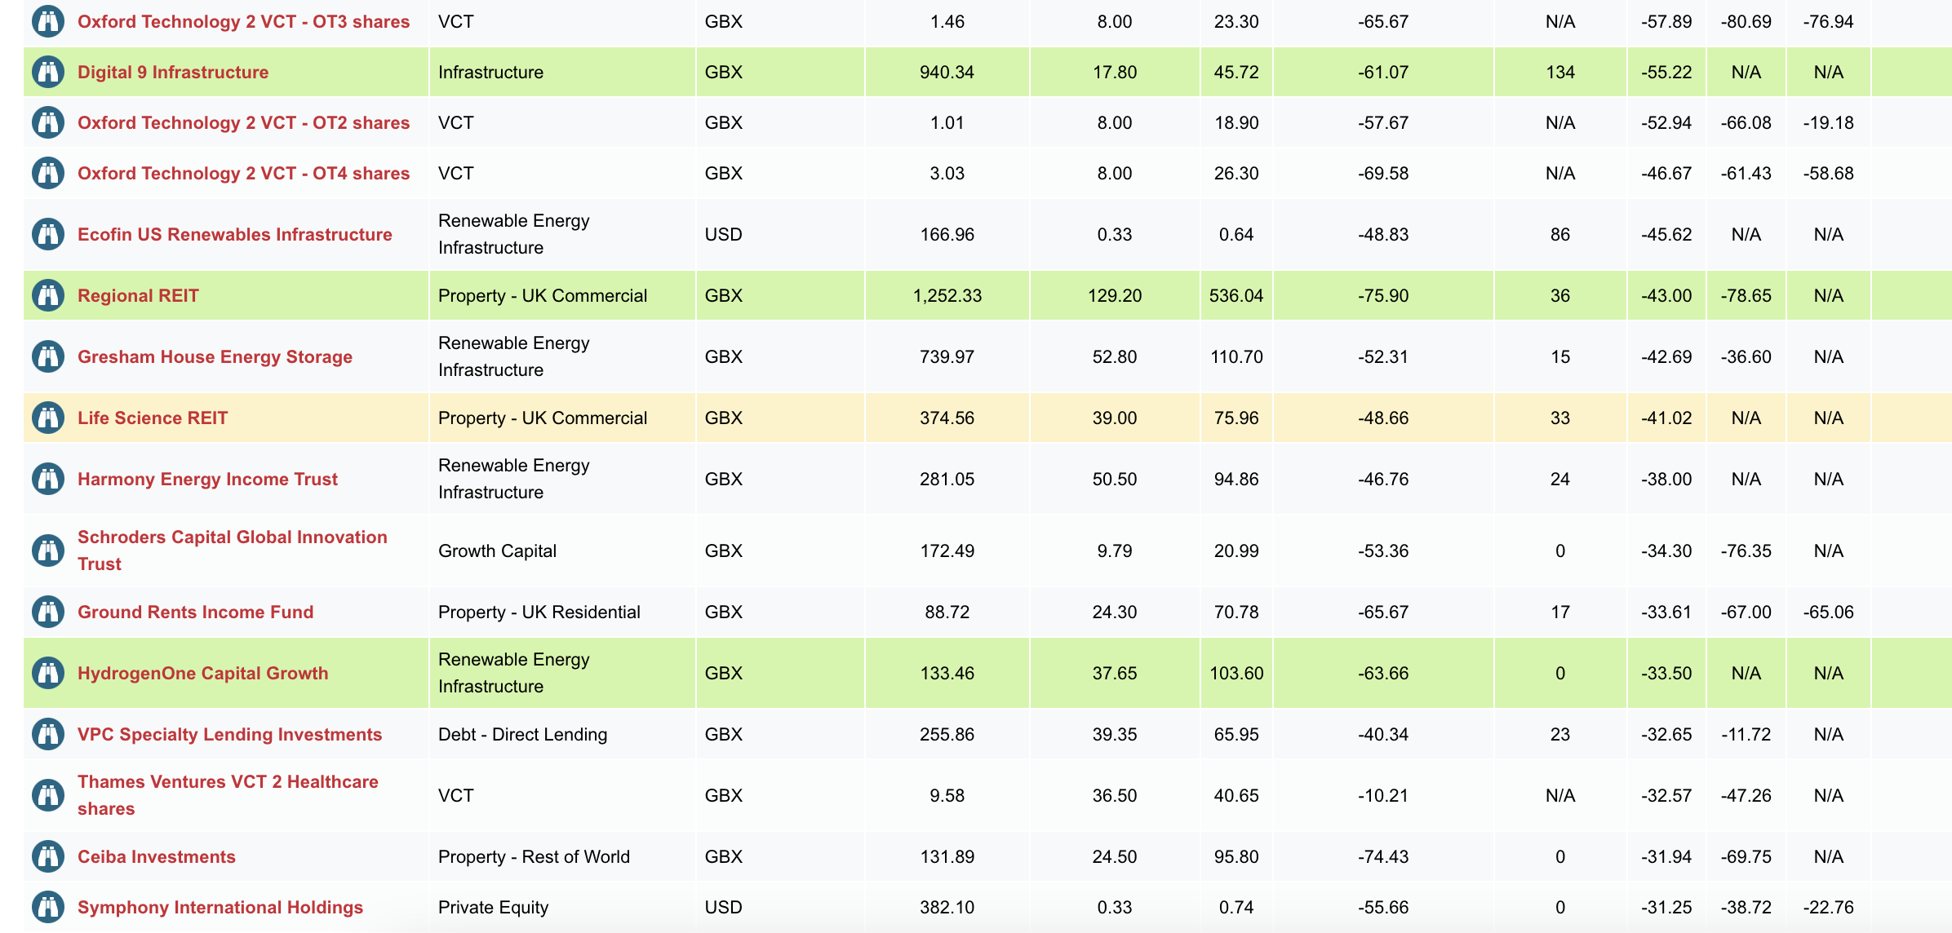Click binoculars icon beside Life Science REIT

(48, 418)
